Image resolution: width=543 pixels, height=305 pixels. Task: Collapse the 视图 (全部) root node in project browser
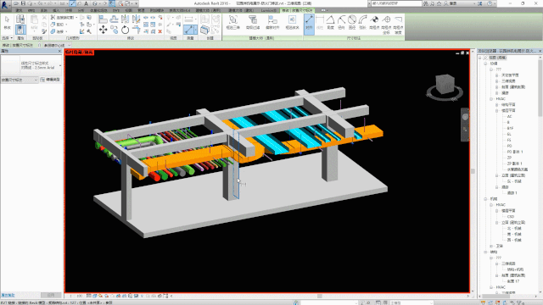tap(480, 58)
